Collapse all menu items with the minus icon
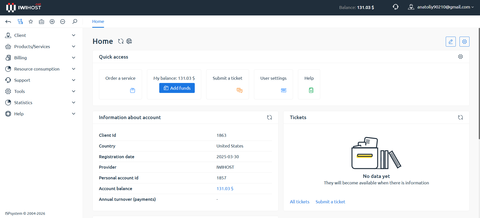 point(63,22)
